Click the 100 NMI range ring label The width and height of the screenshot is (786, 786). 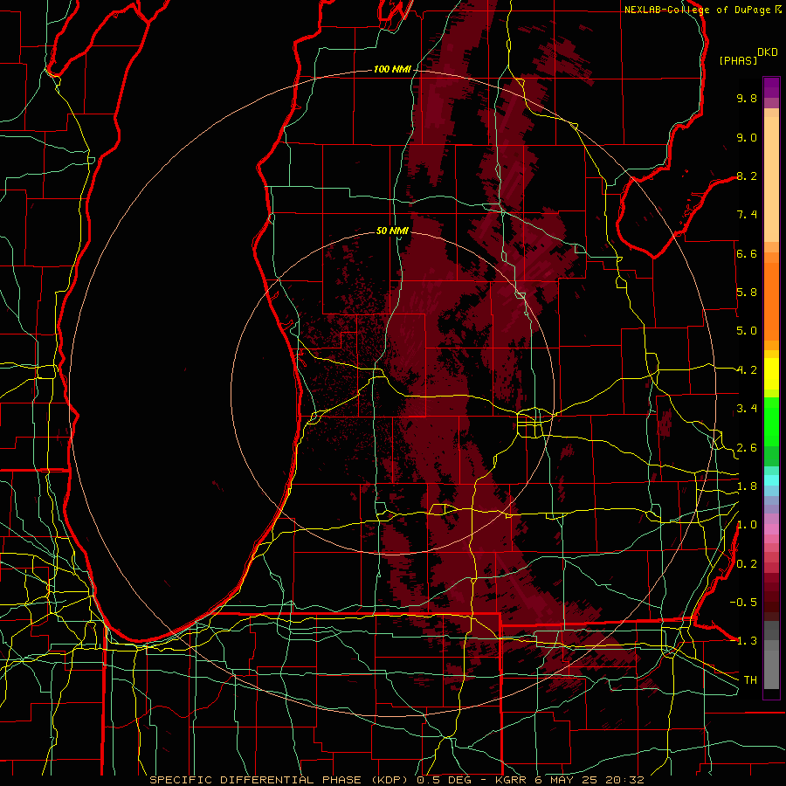point(392,69)
